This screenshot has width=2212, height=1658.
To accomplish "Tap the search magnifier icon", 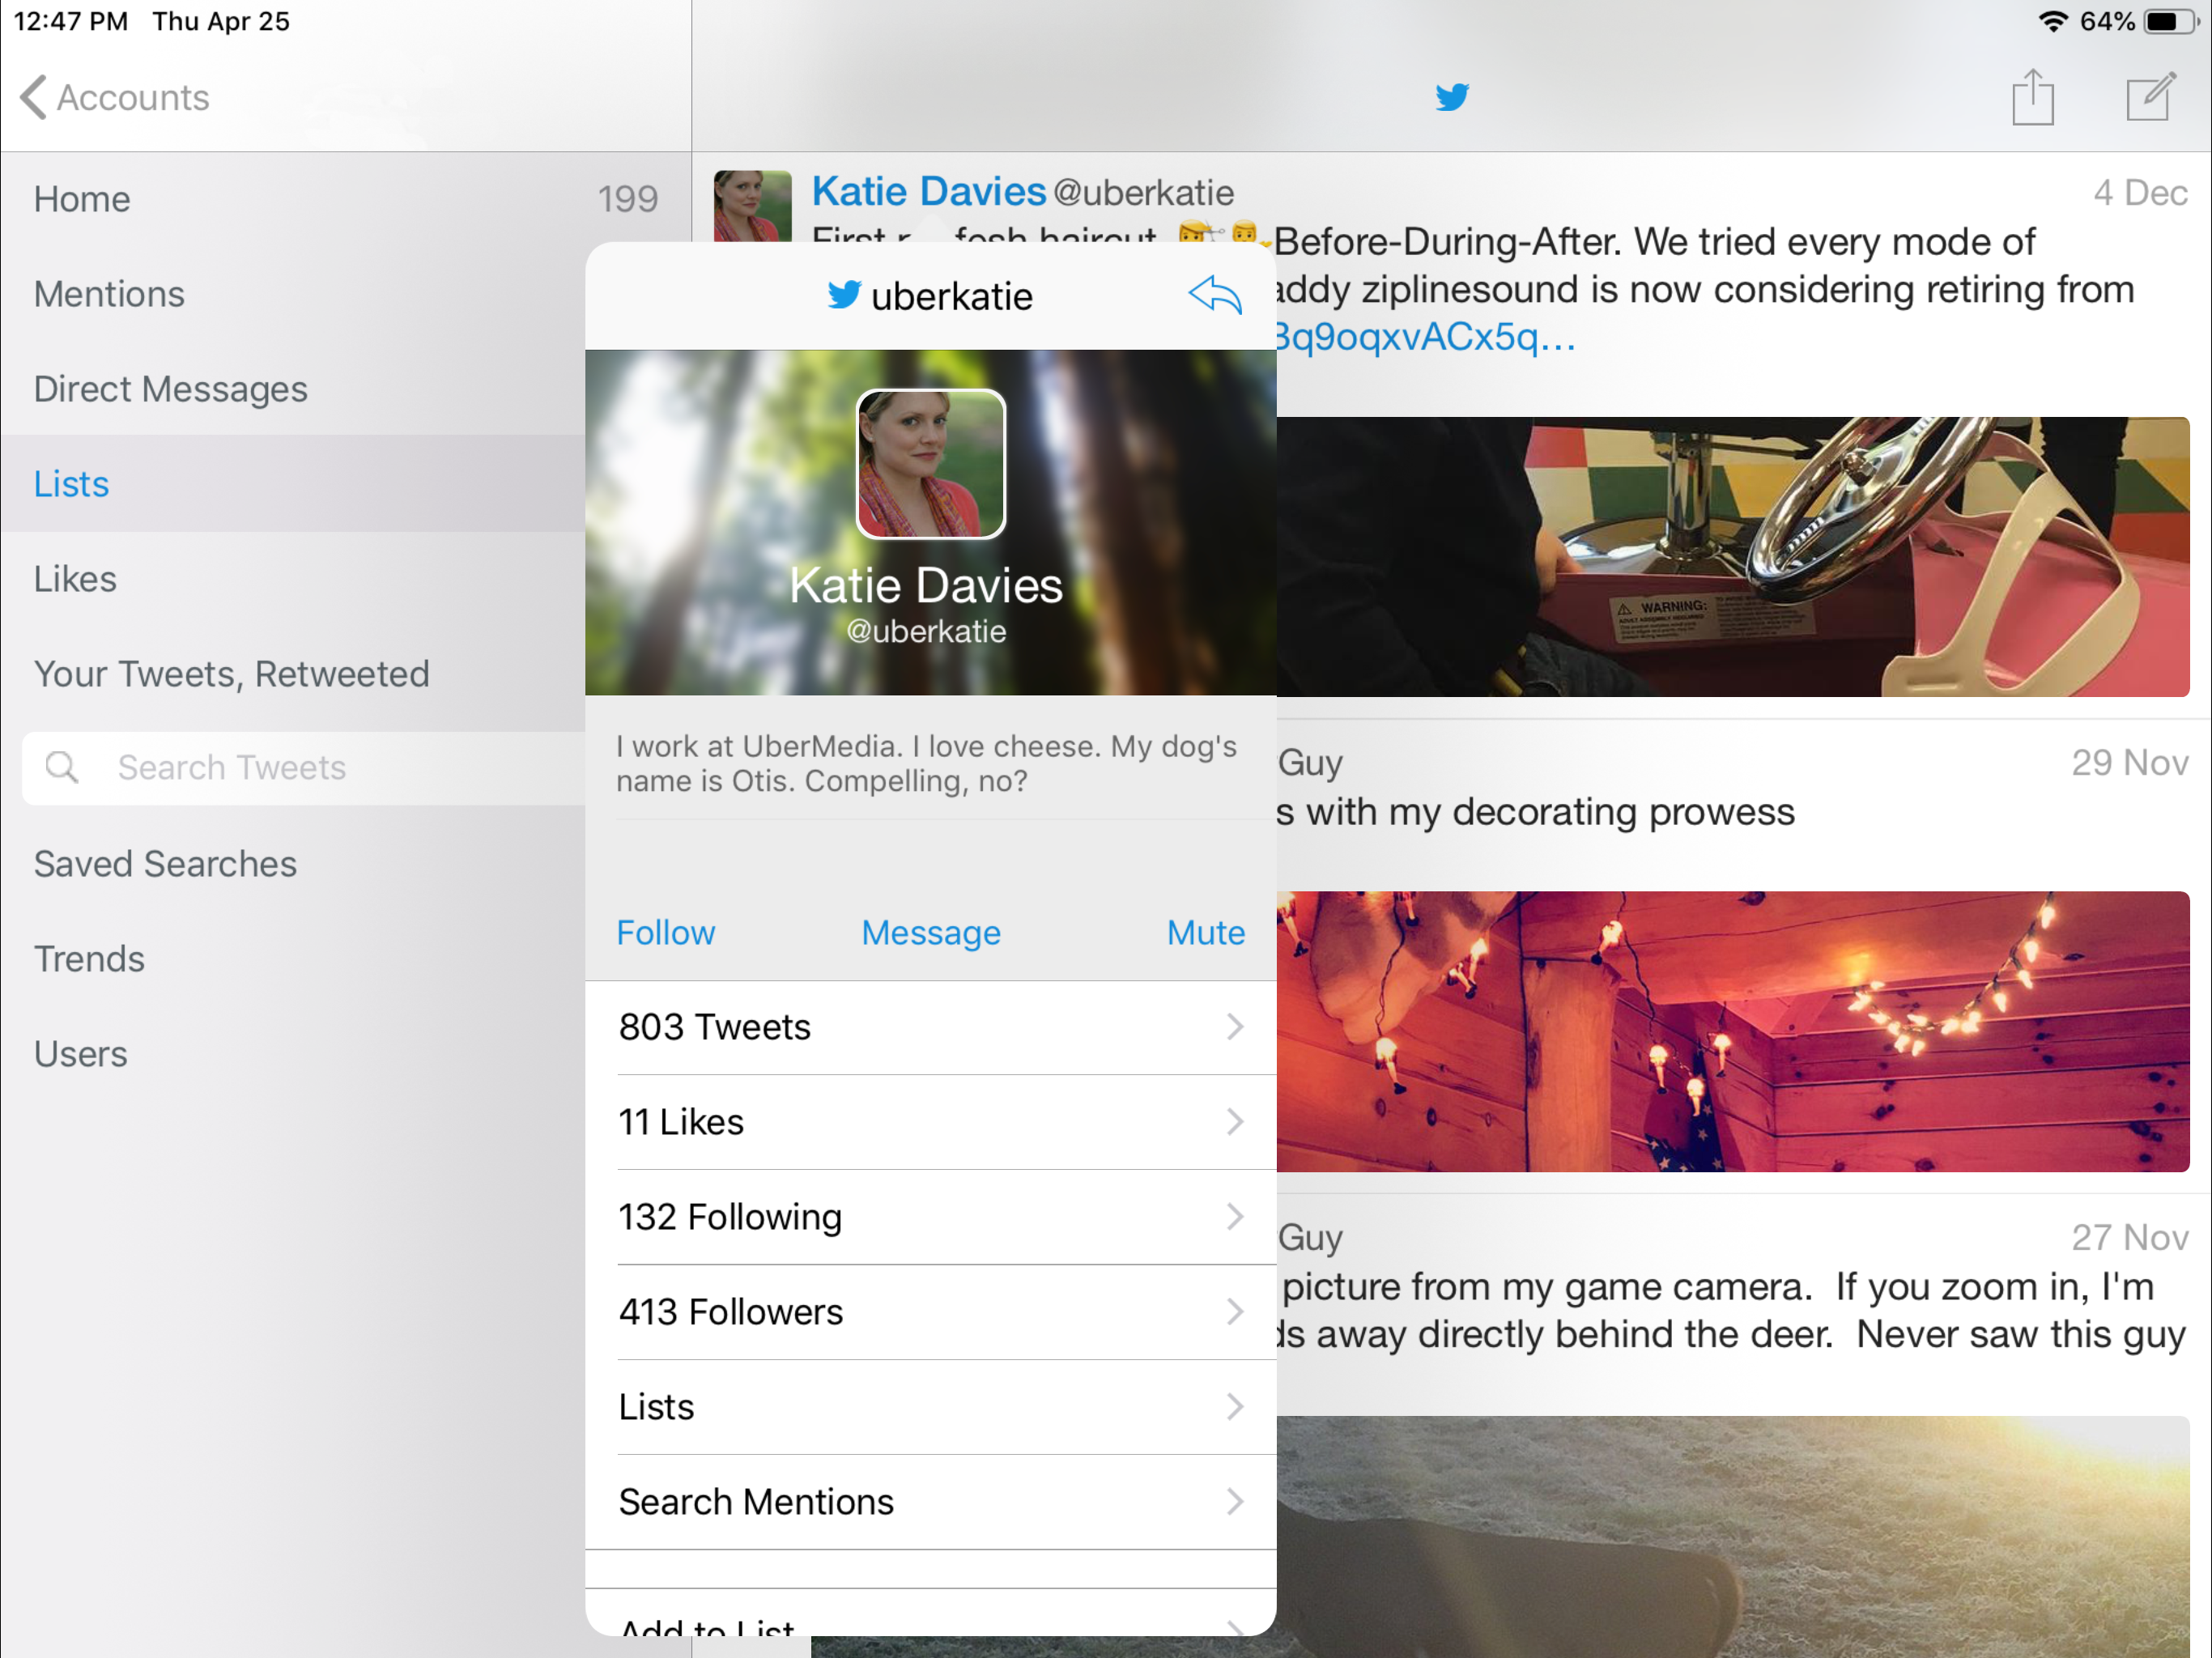I will point(62,767).
